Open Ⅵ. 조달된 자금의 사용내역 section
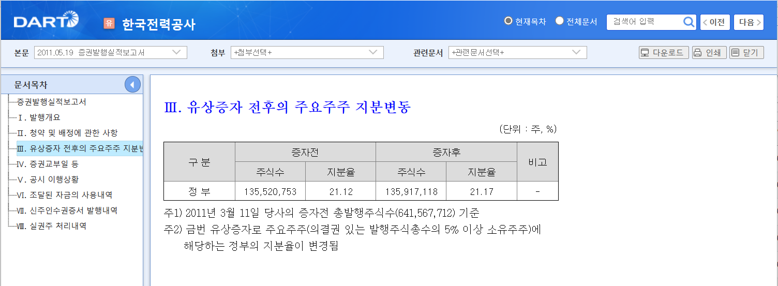The height and width of the screenshot is (286, 778). coord(65,195)
